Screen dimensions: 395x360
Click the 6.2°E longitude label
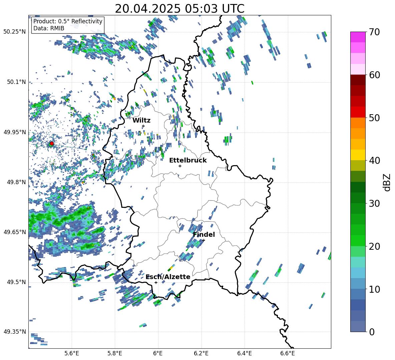point(201,353)
